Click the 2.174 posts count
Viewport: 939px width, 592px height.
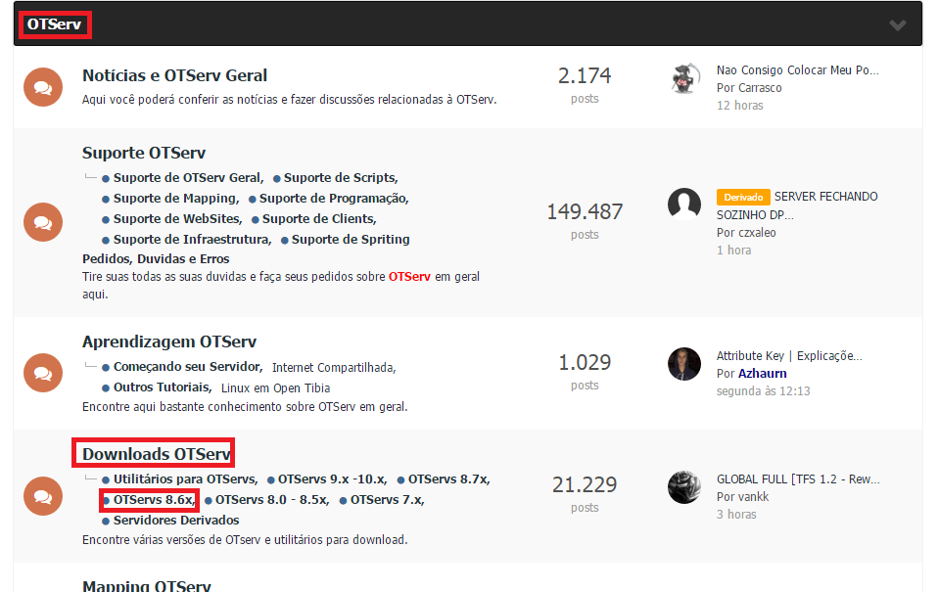(x=585, y=76)
